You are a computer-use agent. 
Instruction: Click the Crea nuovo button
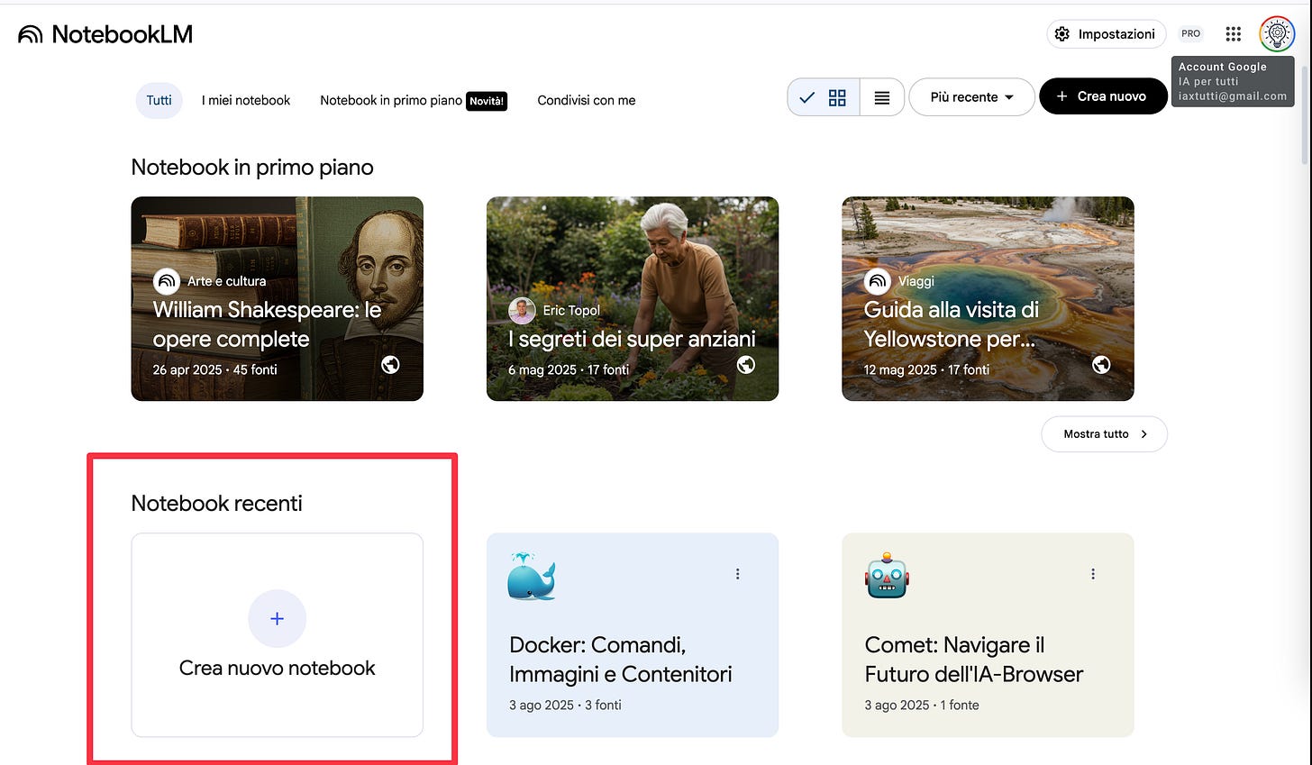1102,96
